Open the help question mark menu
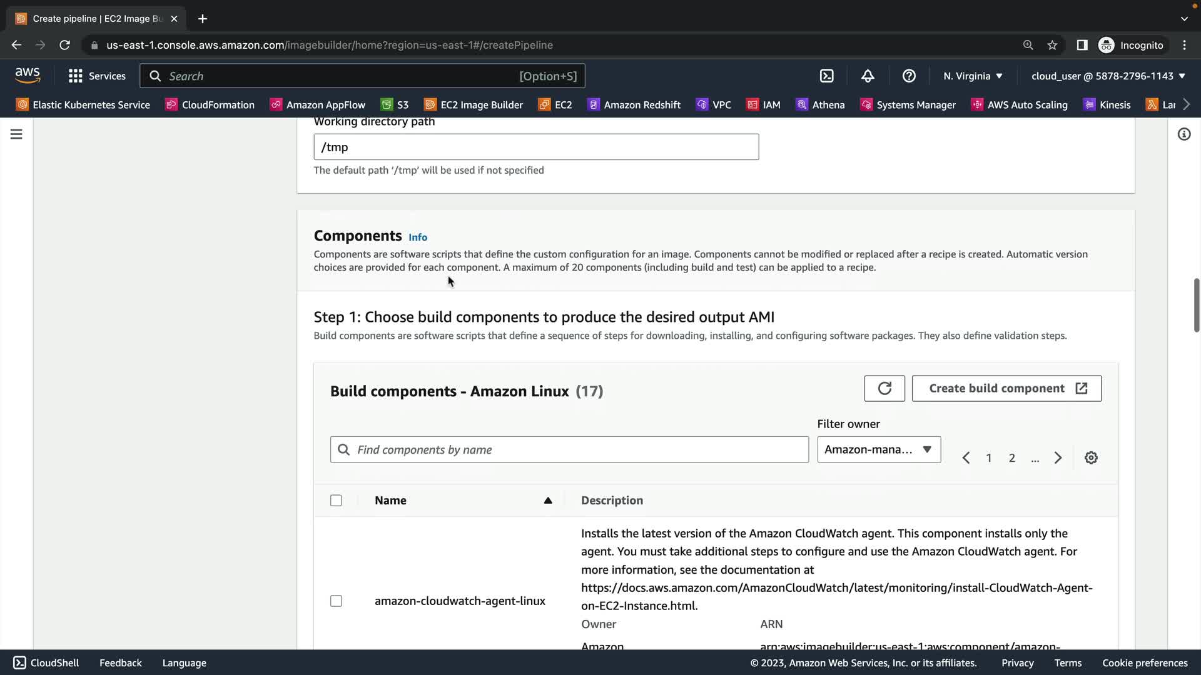Screen dimensions: 1201x675 point(909,76)
